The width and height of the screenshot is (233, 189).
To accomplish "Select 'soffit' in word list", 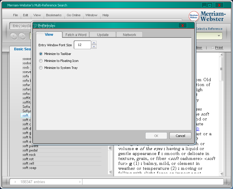I will (27, 98).
